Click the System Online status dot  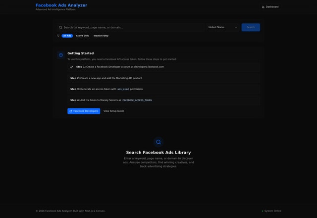(263, 211)
